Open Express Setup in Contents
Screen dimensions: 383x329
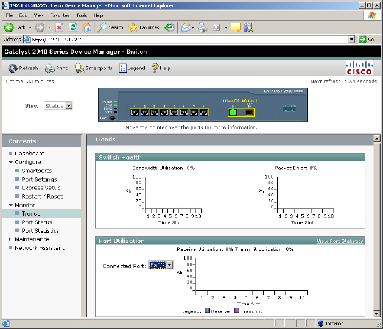(x=41, y=188)
